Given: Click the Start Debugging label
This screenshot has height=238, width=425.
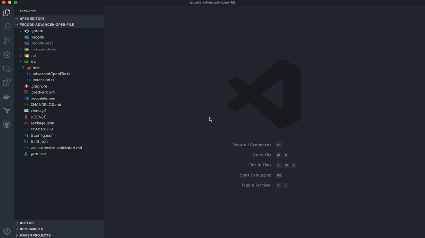Looking at the screenshot, I should tap(255, 175).
